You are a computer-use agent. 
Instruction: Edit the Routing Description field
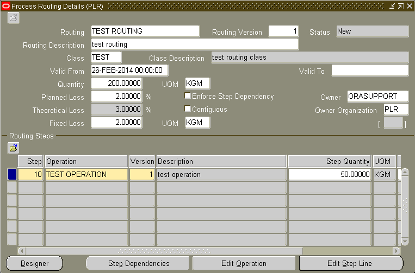[195, 45]
